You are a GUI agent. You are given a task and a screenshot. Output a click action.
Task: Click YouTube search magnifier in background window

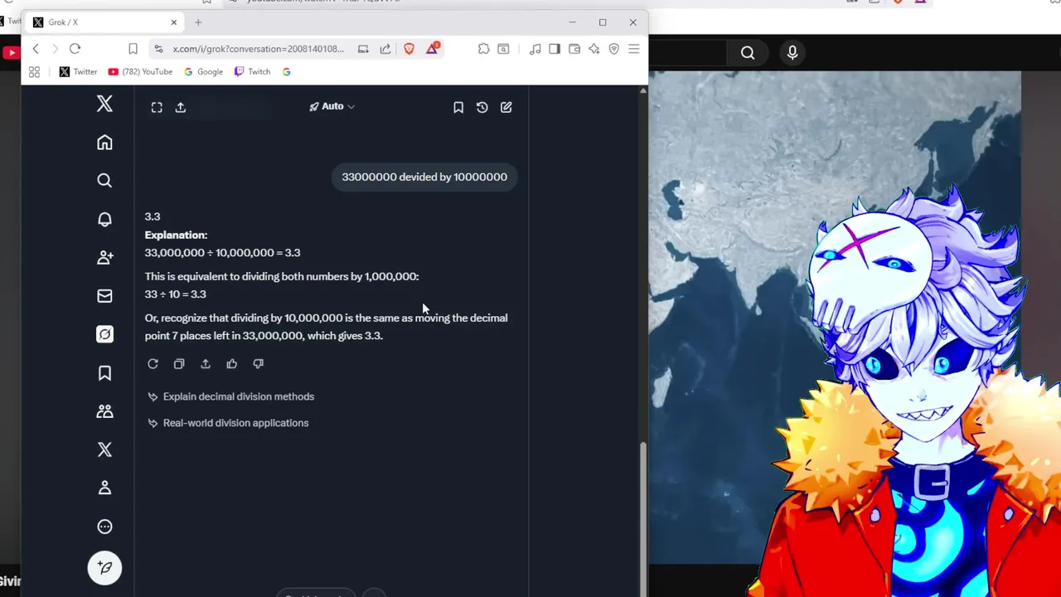(x=748, y=53)
